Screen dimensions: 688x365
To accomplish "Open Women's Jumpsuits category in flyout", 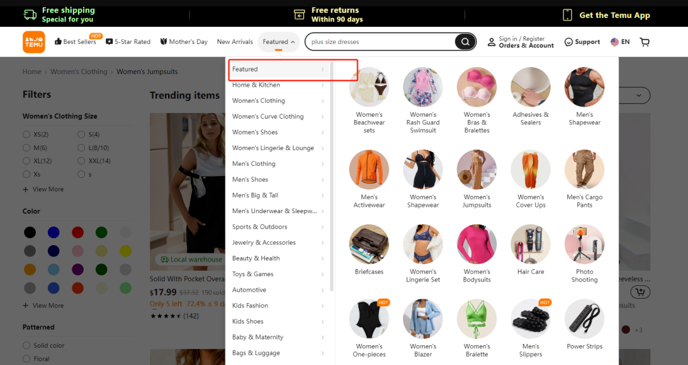I will (477, 179).
